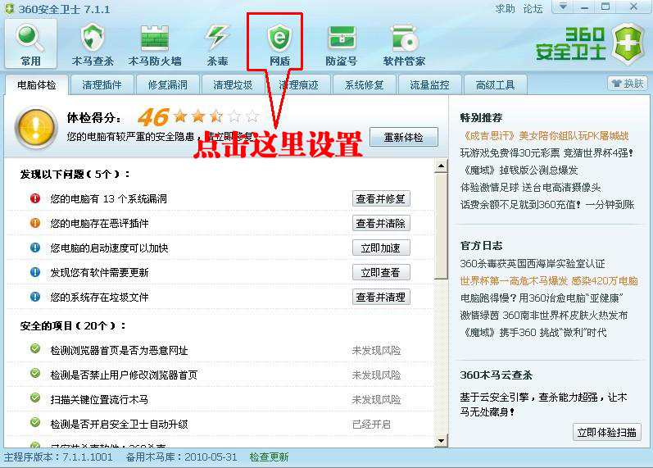The width and height of the screenshot is (653, 468).
Task: Open 话费余额不足就到360充值 link
Action: 547,204
